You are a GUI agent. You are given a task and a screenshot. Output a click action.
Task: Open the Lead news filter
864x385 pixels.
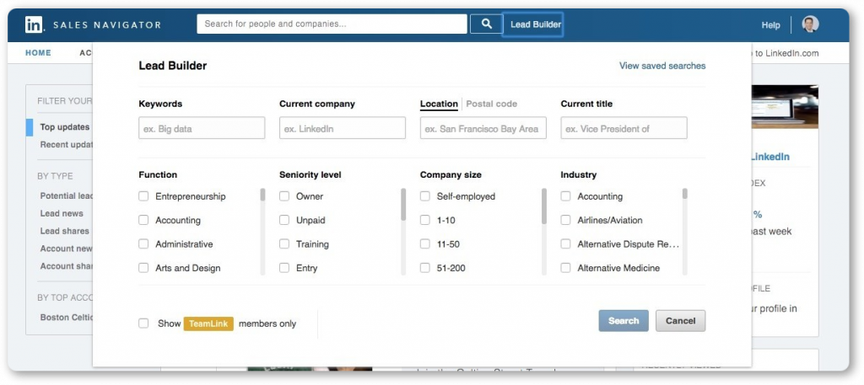coord(62,213)
